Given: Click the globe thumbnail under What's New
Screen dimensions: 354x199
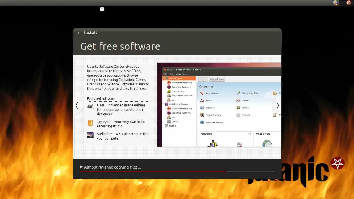Looking at the screenshot, I should [267, 143].
